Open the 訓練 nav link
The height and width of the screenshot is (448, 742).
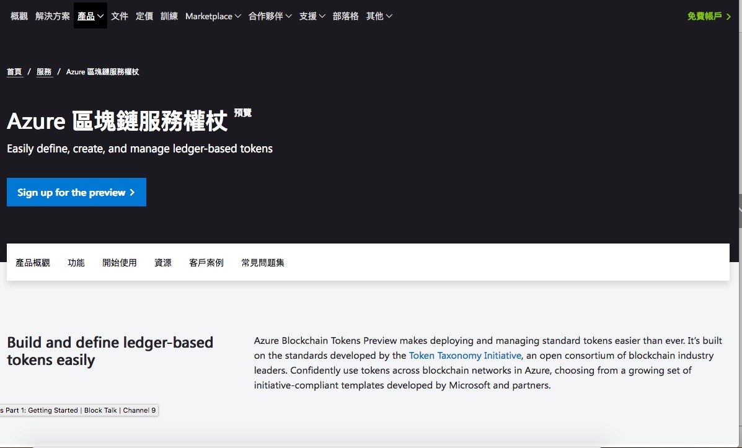point(169,16)
